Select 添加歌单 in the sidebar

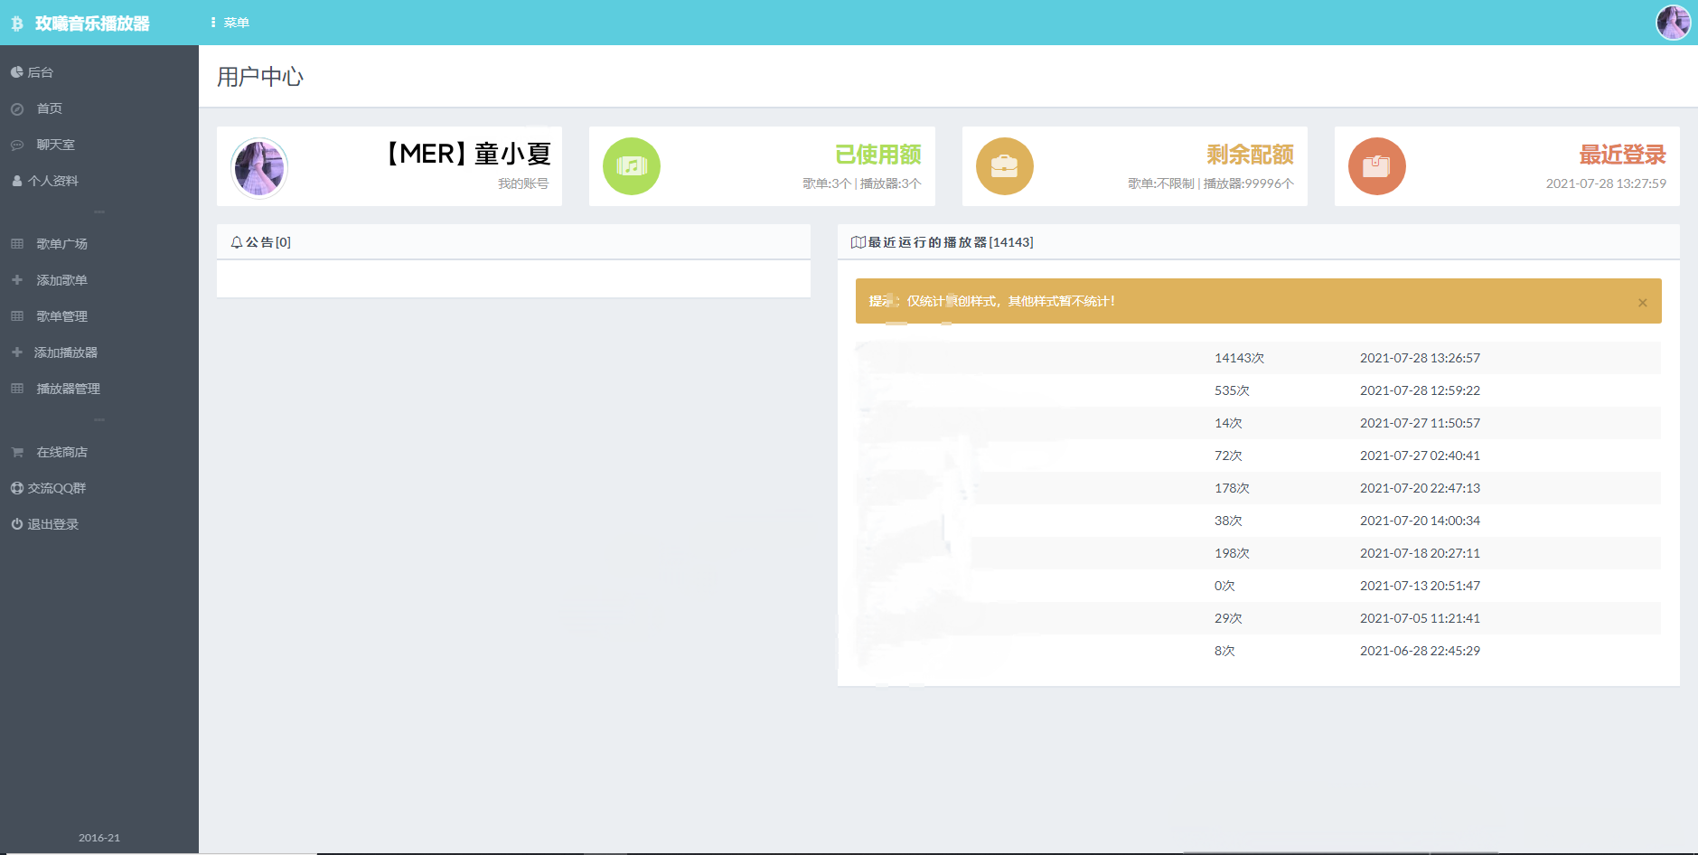pyautogui.click(x=61, y=280)
